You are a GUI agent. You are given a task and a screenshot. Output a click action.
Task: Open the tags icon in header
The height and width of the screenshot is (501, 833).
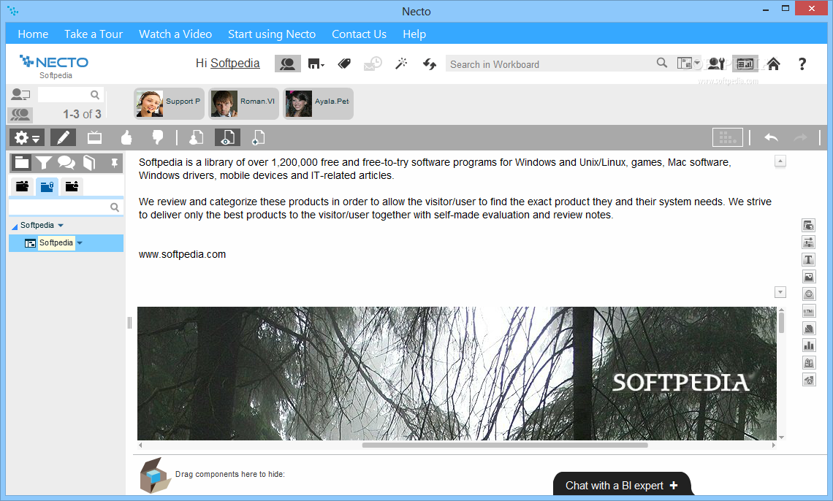tap(344, 64)
